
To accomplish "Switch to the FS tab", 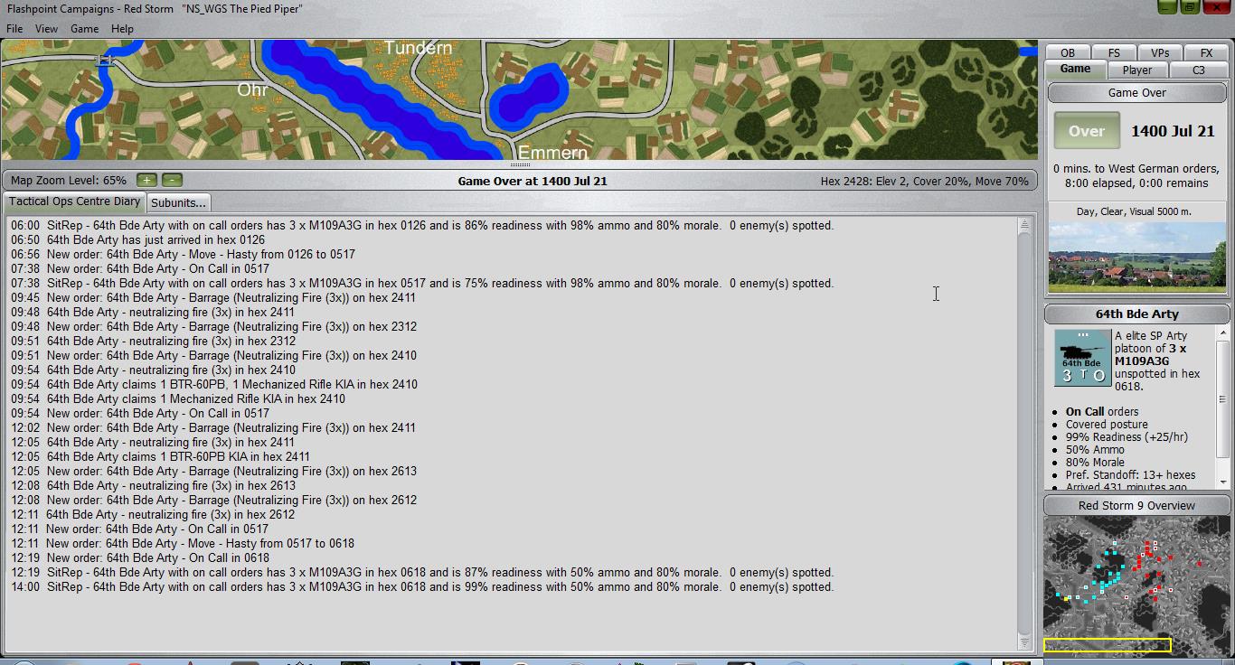I will click(x=1114, y=53).
